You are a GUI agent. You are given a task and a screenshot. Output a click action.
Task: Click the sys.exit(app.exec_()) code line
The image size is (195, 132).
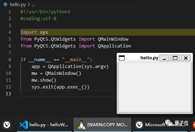[60, 87]
